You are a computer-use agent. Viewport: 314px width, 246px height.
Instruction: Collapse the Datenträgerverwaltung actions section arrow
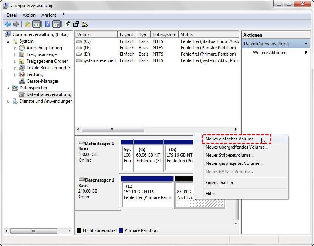pos(306,44)
